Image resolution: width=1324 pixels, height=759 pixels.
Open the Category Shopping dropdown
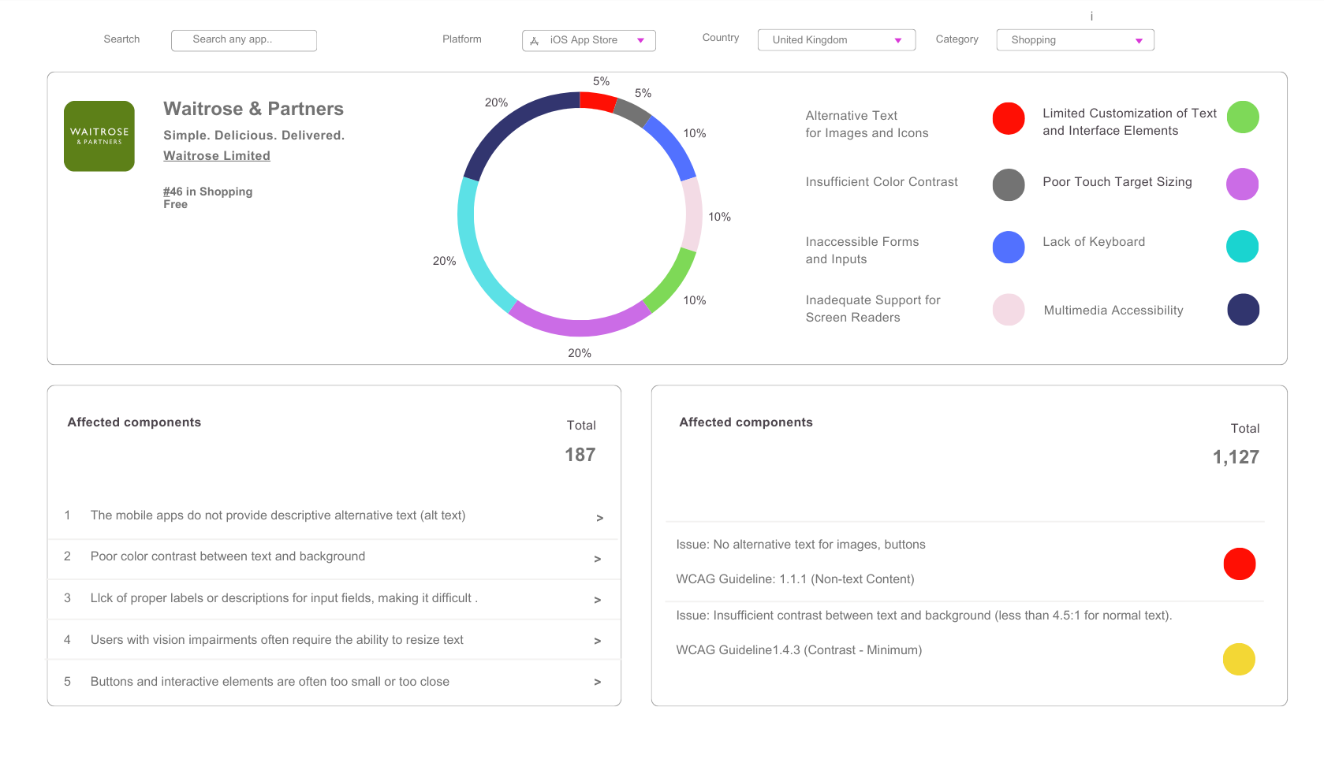(x=1076, y=40)
